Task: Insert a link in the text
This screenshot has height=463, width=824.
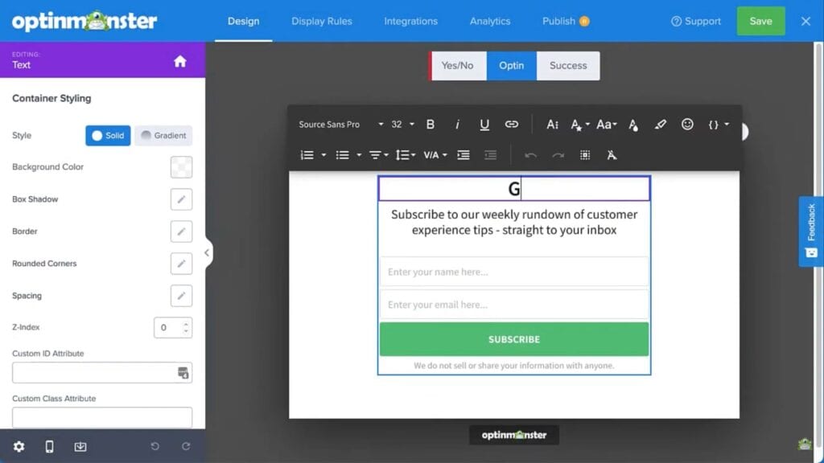Action: pos(511,125)
